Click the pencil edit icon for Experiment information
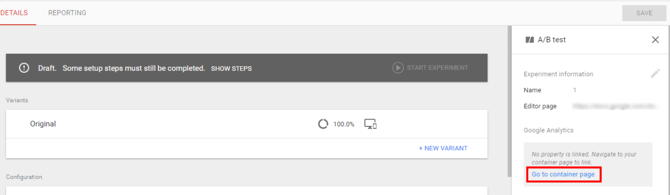 point(655,73)
